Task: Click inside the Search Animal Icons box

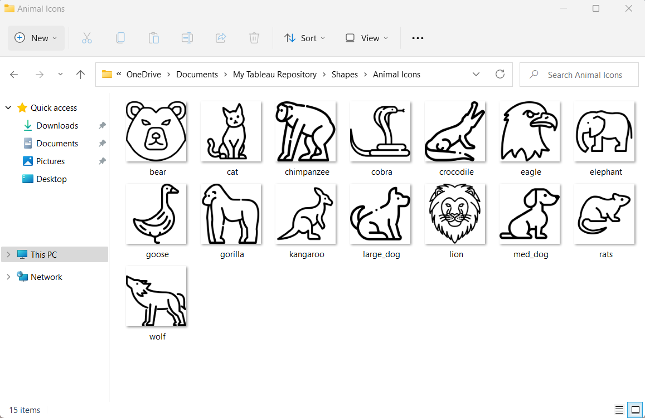Action: [579, 74]
